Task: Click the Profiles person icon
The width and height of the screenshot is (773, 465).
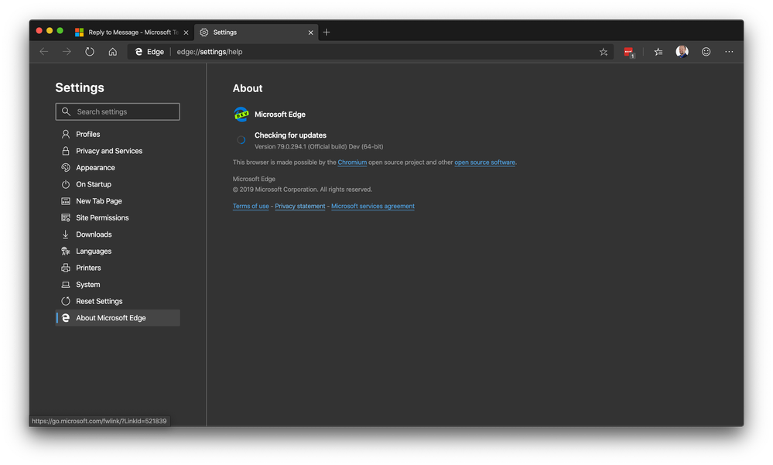Action: pos(66,134)
